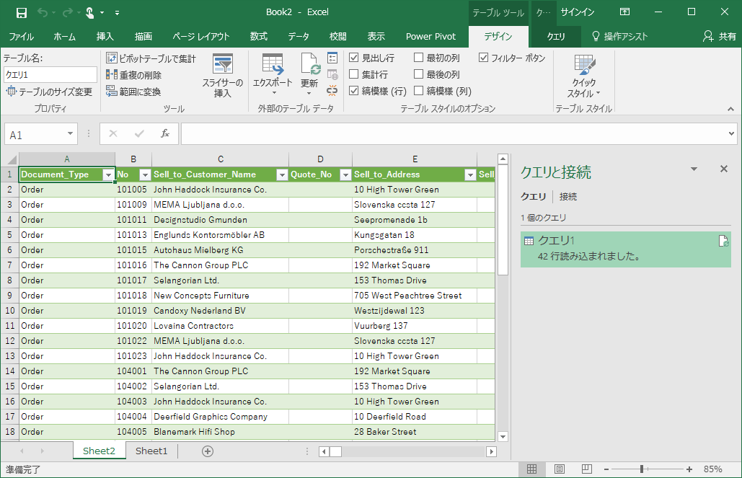This screenshot has width=742, height=478.
Task: Switch to Normal view in status bar
Action: (531, 469)
